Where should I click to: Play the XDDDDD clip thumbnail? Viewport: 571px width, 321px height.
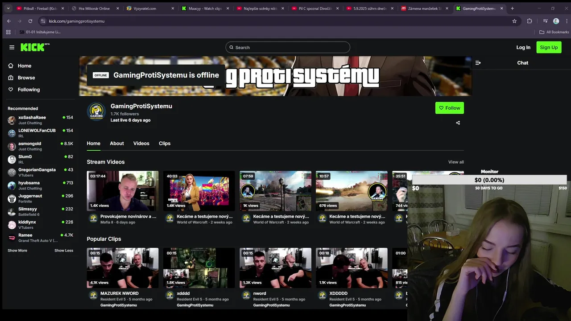(352, 268)
